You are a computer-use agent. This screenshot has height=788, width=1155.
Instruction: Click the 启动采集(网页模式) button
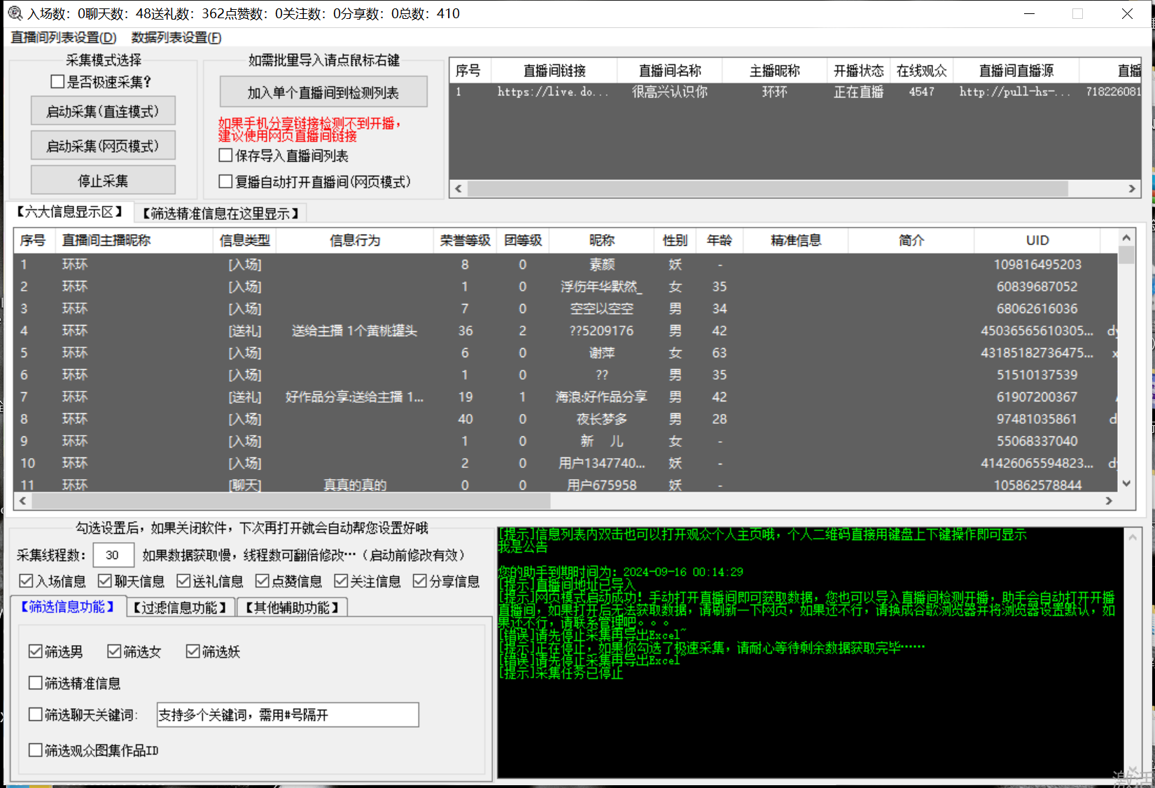[103, 145]
